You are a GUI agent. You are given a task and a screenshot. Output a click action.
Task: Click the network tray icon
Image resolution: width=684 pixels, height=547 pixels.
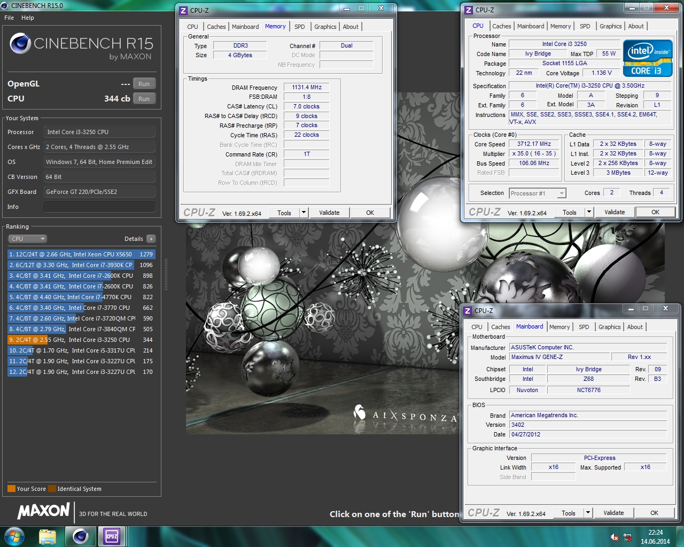[627, 537]
